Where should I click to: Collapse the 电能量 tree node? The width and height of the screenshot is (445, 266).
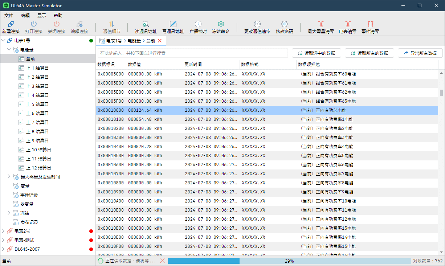9,50
